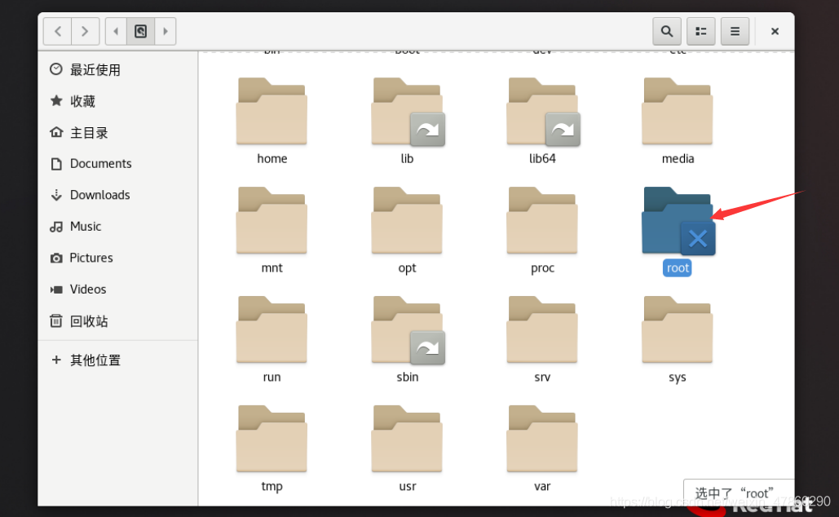Select the opt folder icon
This screenshot has height=517, width=839.
407,220
